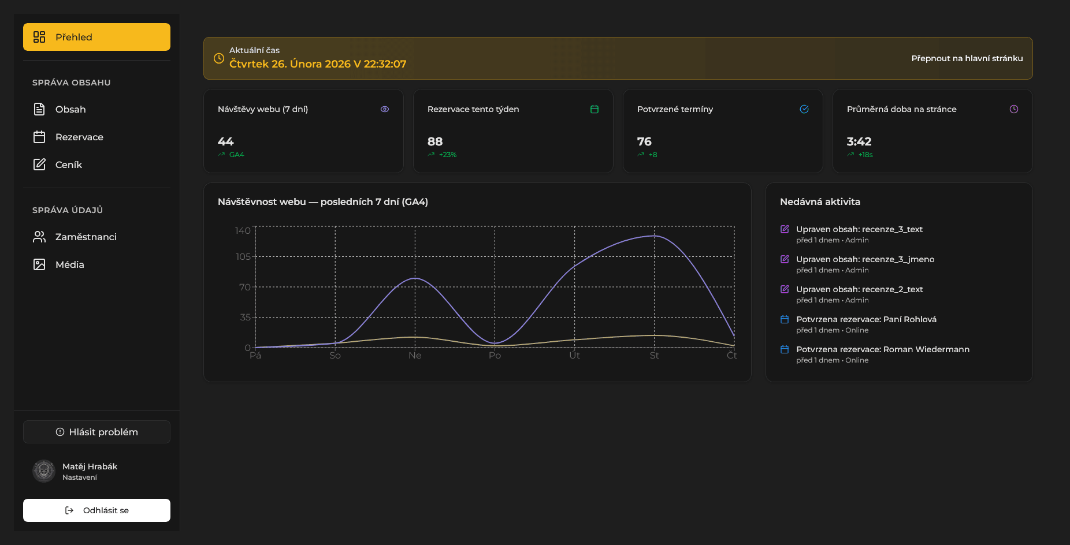Open the Média library
Image resolution: width=1070 pixels, height=545 pixels.
tap(70, 264)
